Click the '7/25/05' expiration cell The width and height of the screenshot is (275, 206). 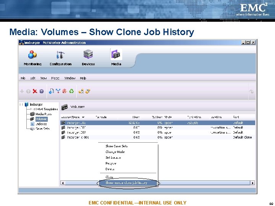click(192, 123)
